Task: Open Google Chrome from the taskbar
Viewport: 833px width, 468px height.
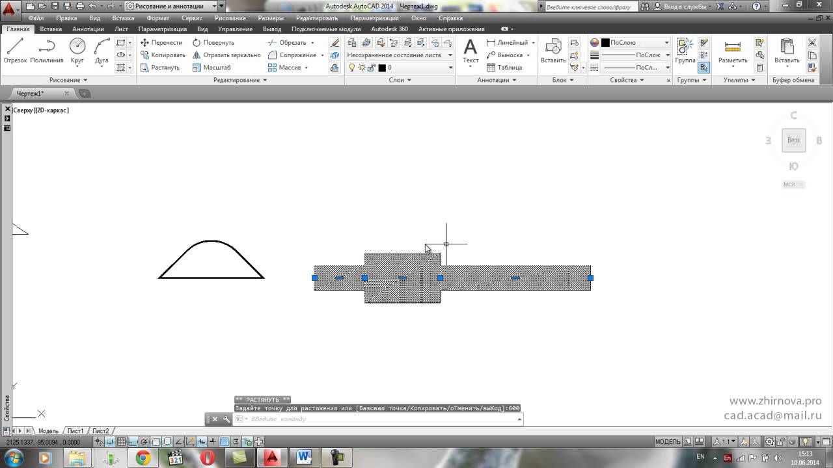Action: click(x=143, y=458)
